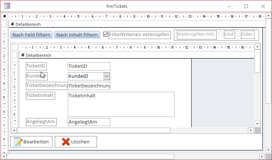Viewport: 272px width, 160px height.
Task: Toggle the Filterkriterien verknüpfen checkbox
Action: pos(105,34)
